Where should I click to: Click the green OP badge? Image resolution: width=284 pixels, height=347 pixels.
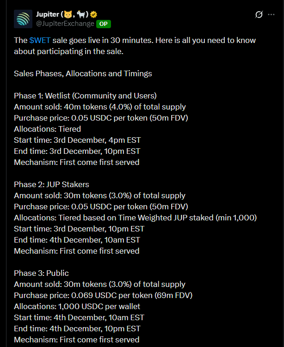(x=104, y=24)
